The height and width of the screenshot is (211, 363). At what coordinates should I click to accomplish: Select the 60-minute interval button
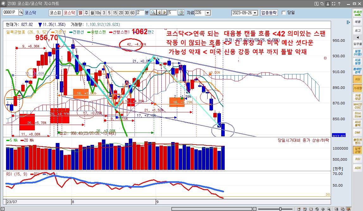[132, 12]
